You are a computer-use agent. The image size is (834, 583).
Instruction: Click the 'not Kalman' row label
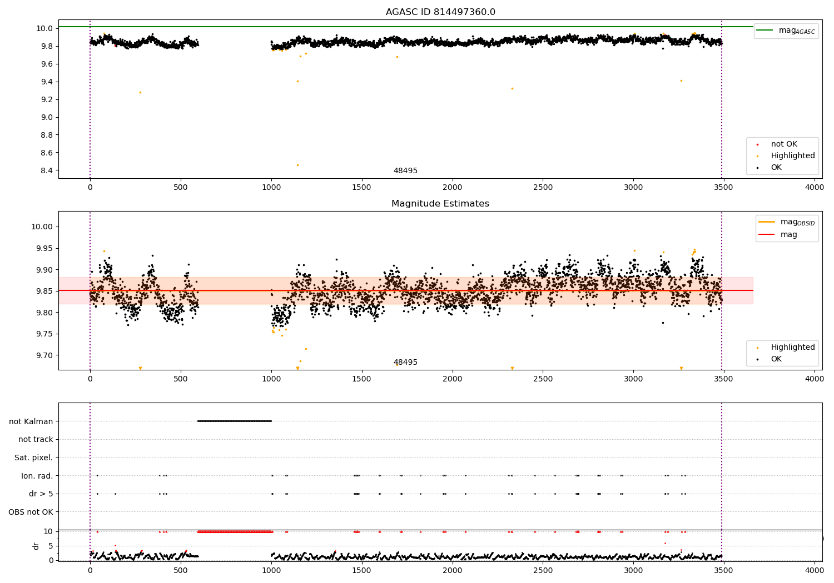point(31,421)
